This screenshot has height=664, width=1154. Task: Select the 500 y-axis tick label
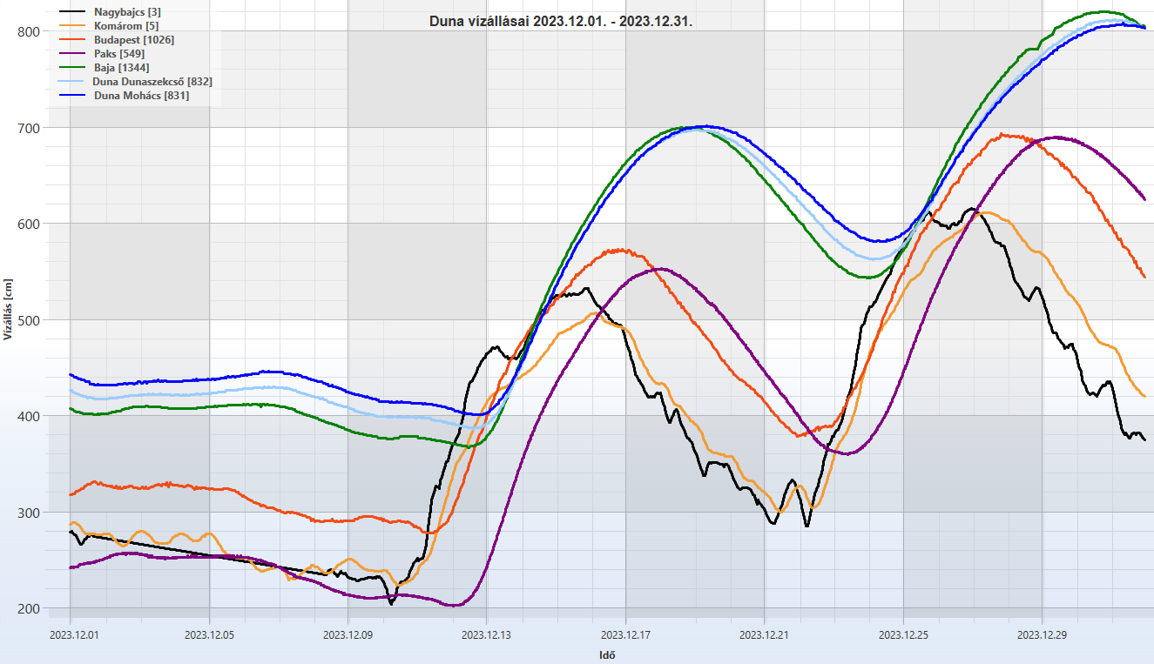[30, 320]
